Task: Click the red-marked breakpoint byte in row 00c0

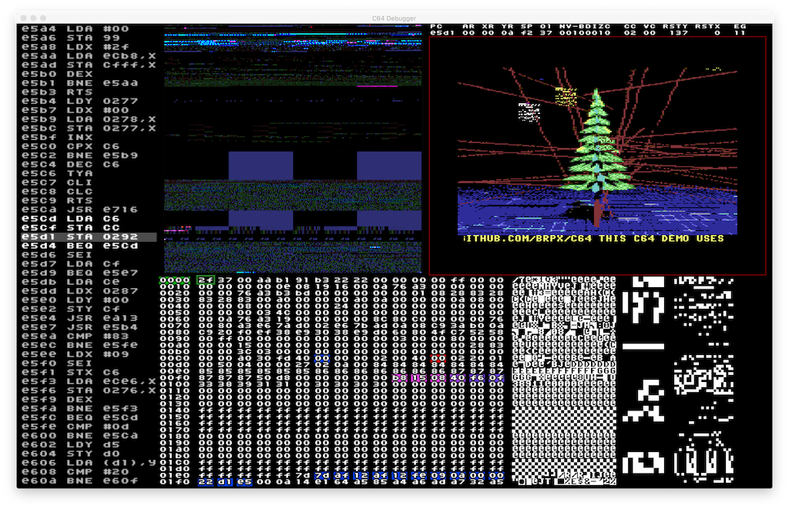Action: [438, 358]
